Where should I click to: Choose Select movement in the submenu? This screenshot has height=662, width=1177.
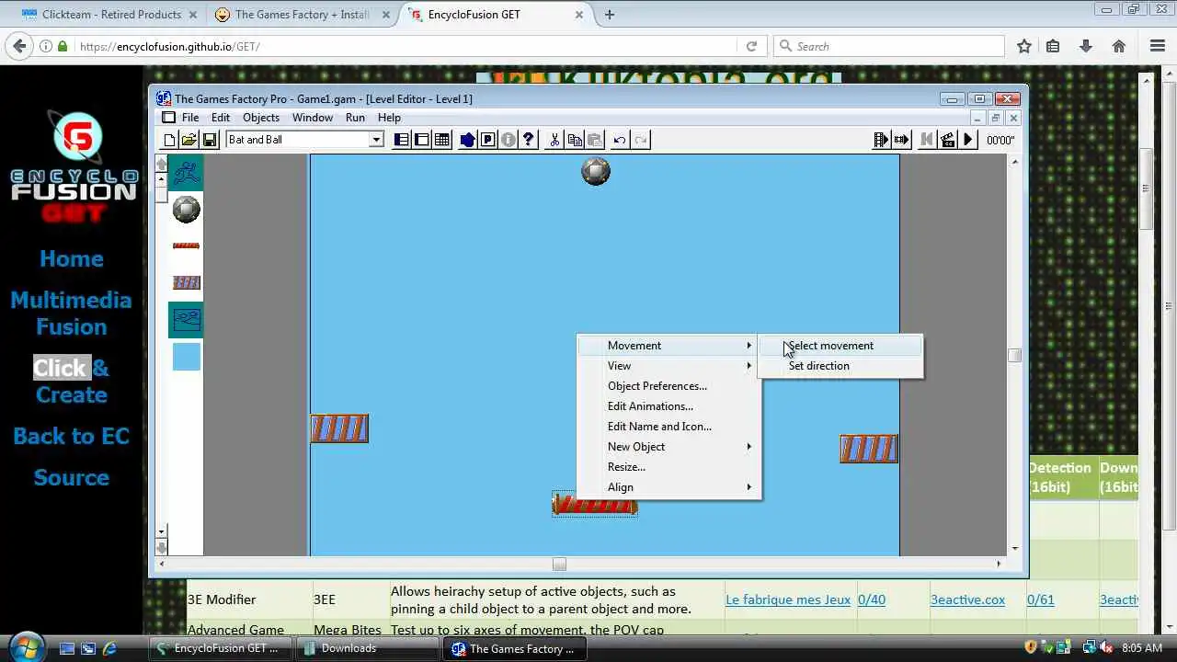point(840,346)
